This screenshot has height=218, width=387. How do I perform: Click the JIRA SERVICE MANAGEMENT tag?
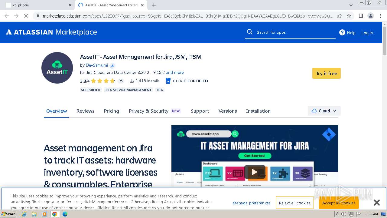(128, 90)
